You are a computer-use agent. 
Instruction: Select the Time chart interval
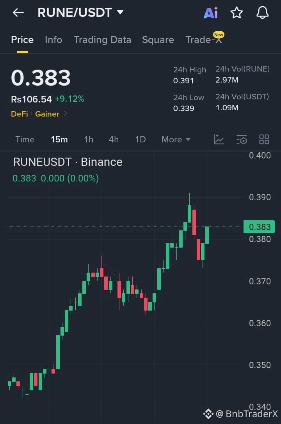pos(25,140)
